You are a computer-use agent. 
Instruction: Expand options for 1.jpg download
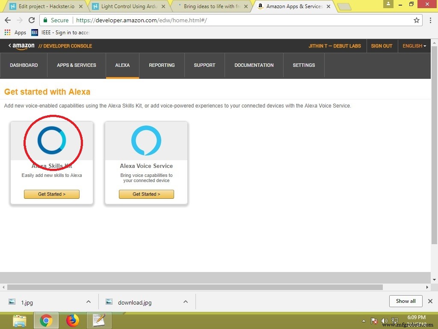point(89,302)
